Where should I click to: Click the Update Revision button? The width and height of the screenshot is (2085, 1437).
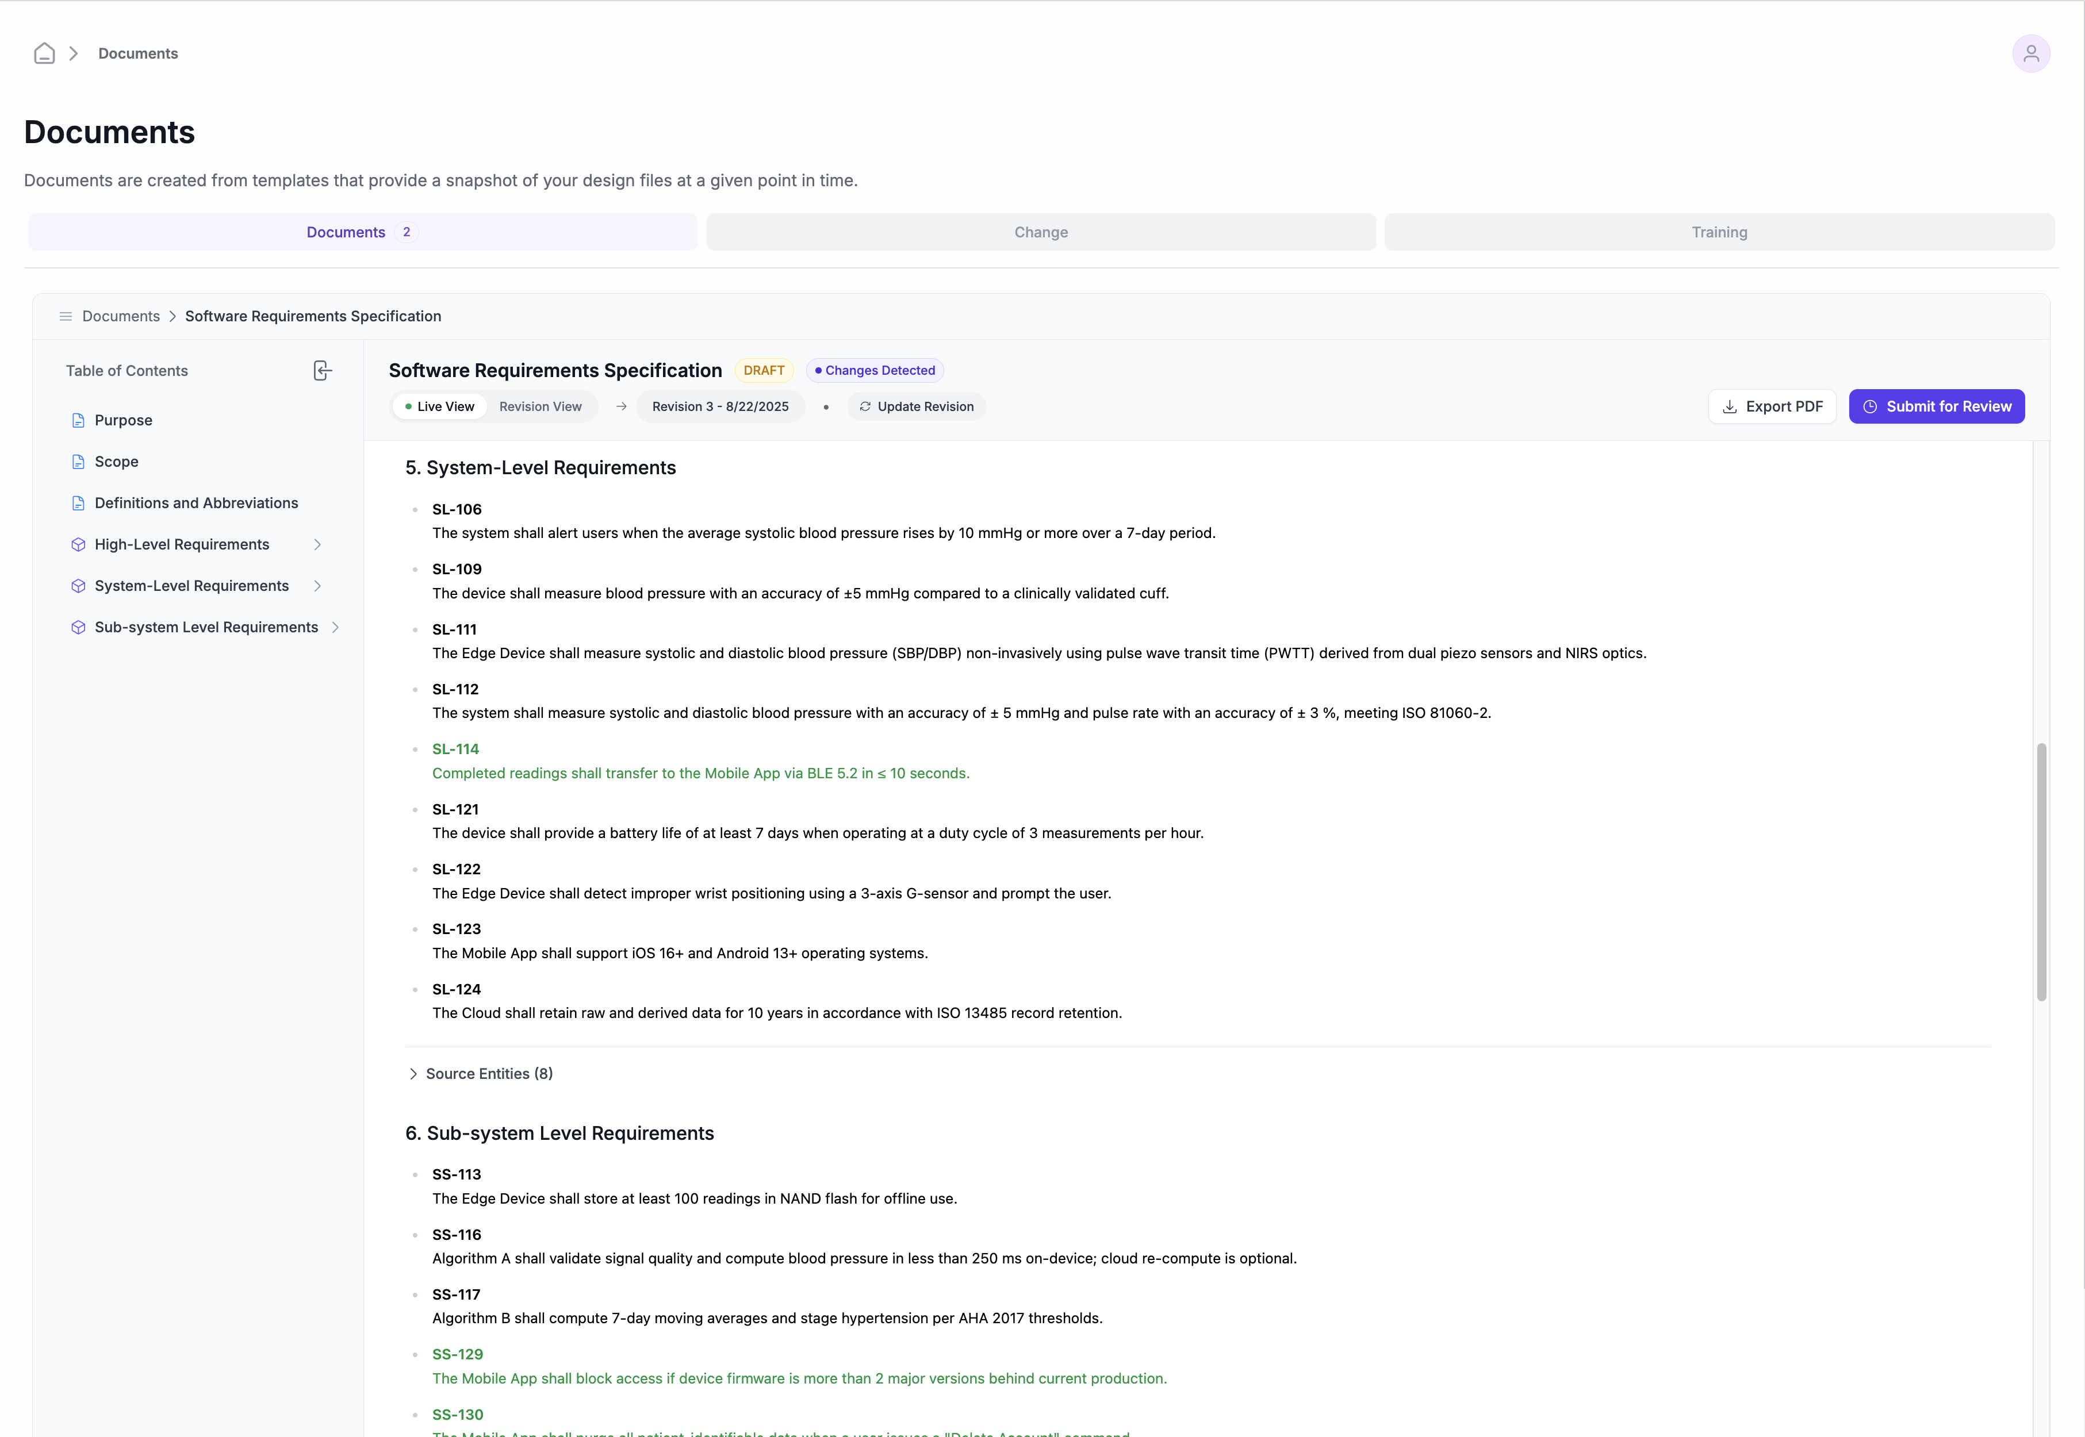[x=916, y=407]
